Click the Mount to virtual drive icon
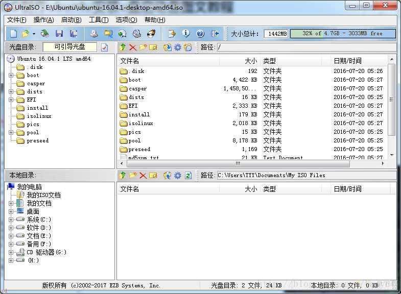 (x=137, y=34)
